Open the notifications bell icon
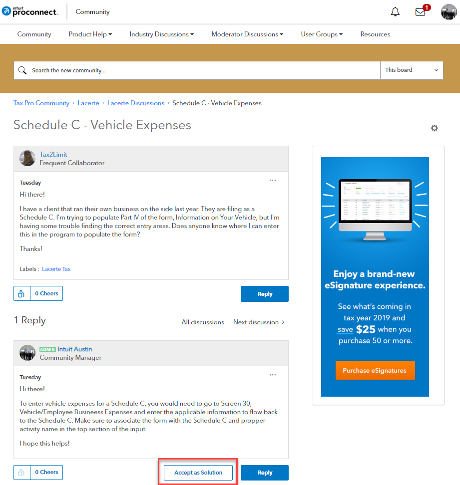Image resolution: width=460 pixels, height=485 pixels. click(x=395, y=12)
